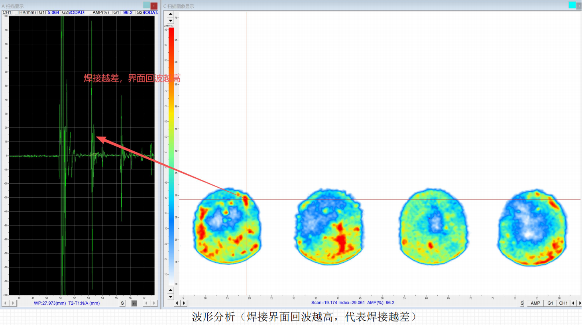Click the AMP color scale bar
Image resolution: width=582 pixels, height=325 pixels.
[171, 156]
